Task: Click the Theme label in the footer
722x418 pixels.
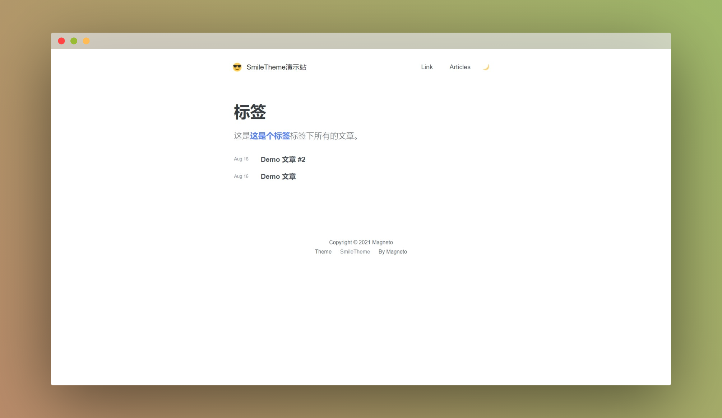Action: coord(323,252)
